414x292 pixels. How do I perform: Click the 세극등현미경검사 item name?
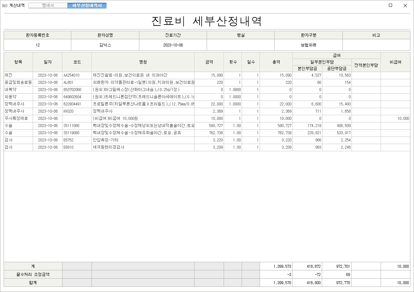click(x=108, y=147)
